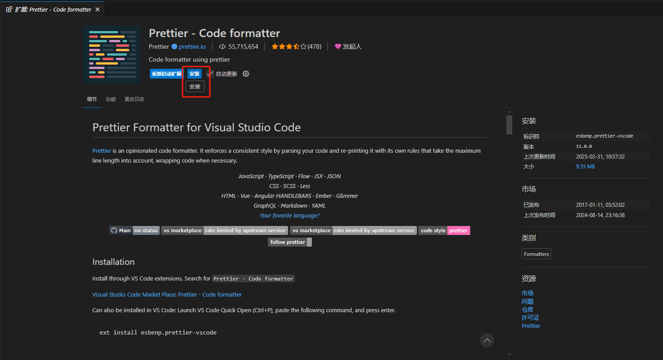Click the verified publisher badge icon
The image size is (663, 360).
point(174,46)
